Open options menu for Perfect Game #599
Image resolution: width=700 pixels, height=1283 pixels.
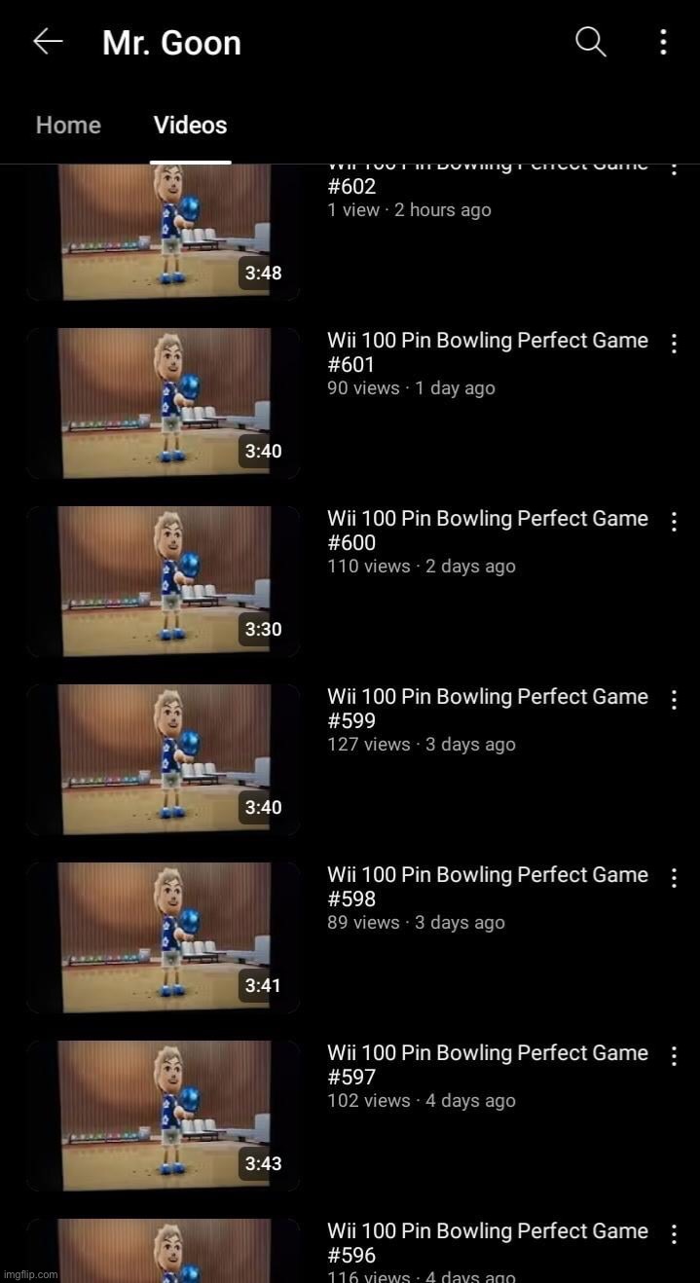pyautogui.click(x=673, y=700)
